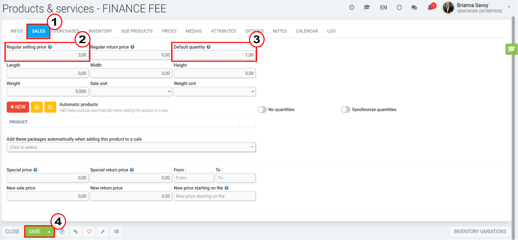Image resolution: width=518 pixels, height=240 pixels.
Task: Click the Regular selling price field
Action: [47, 55]
